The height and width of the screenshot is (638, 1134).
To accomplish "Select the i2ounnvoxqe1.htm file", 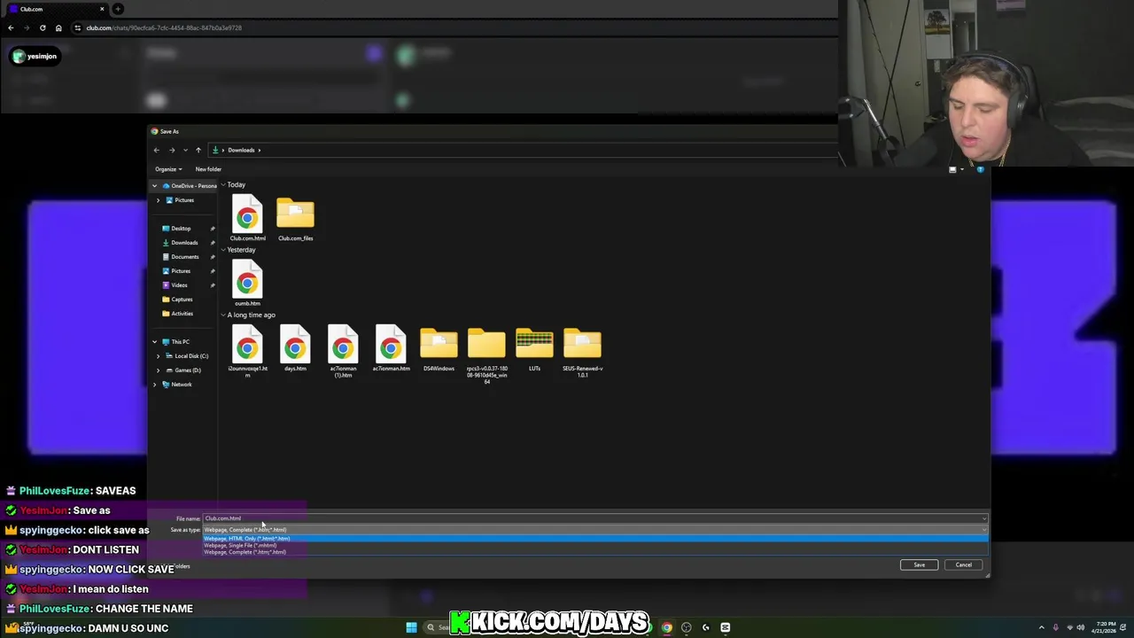I will [247, 352].
